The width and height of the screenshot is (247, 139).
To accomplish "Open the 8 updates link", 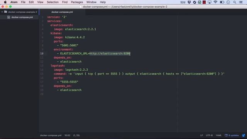I will point(232,136).
